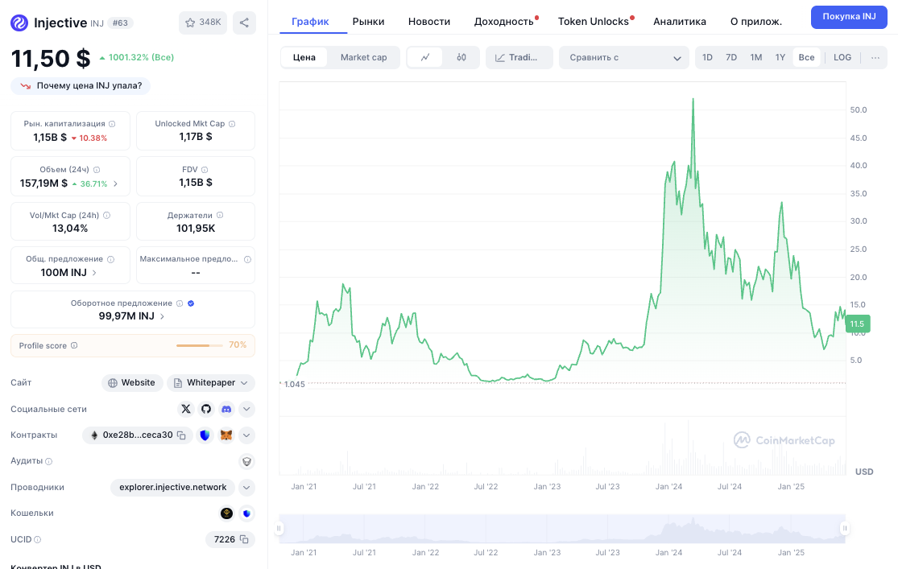This screenshot has height=569, width=898.
Task: Open total supply 100M INJ arrow
Action: pyautogui.click(x=94, y=273)
